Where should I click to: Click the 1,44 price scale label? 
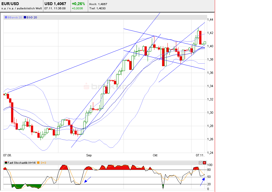click(210, 20)
